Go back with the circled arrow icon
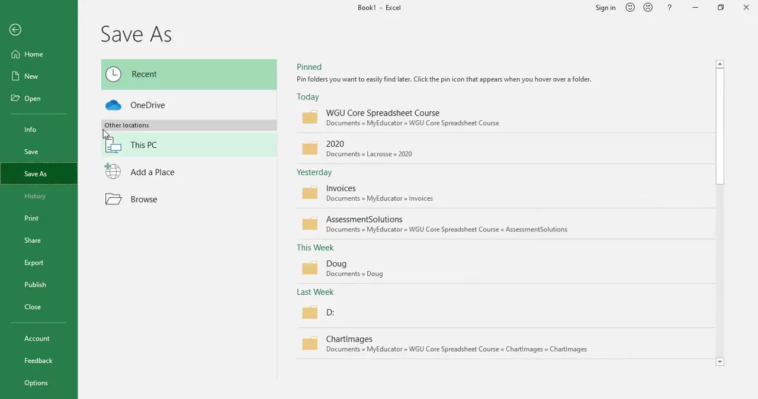 coord(15,30)
